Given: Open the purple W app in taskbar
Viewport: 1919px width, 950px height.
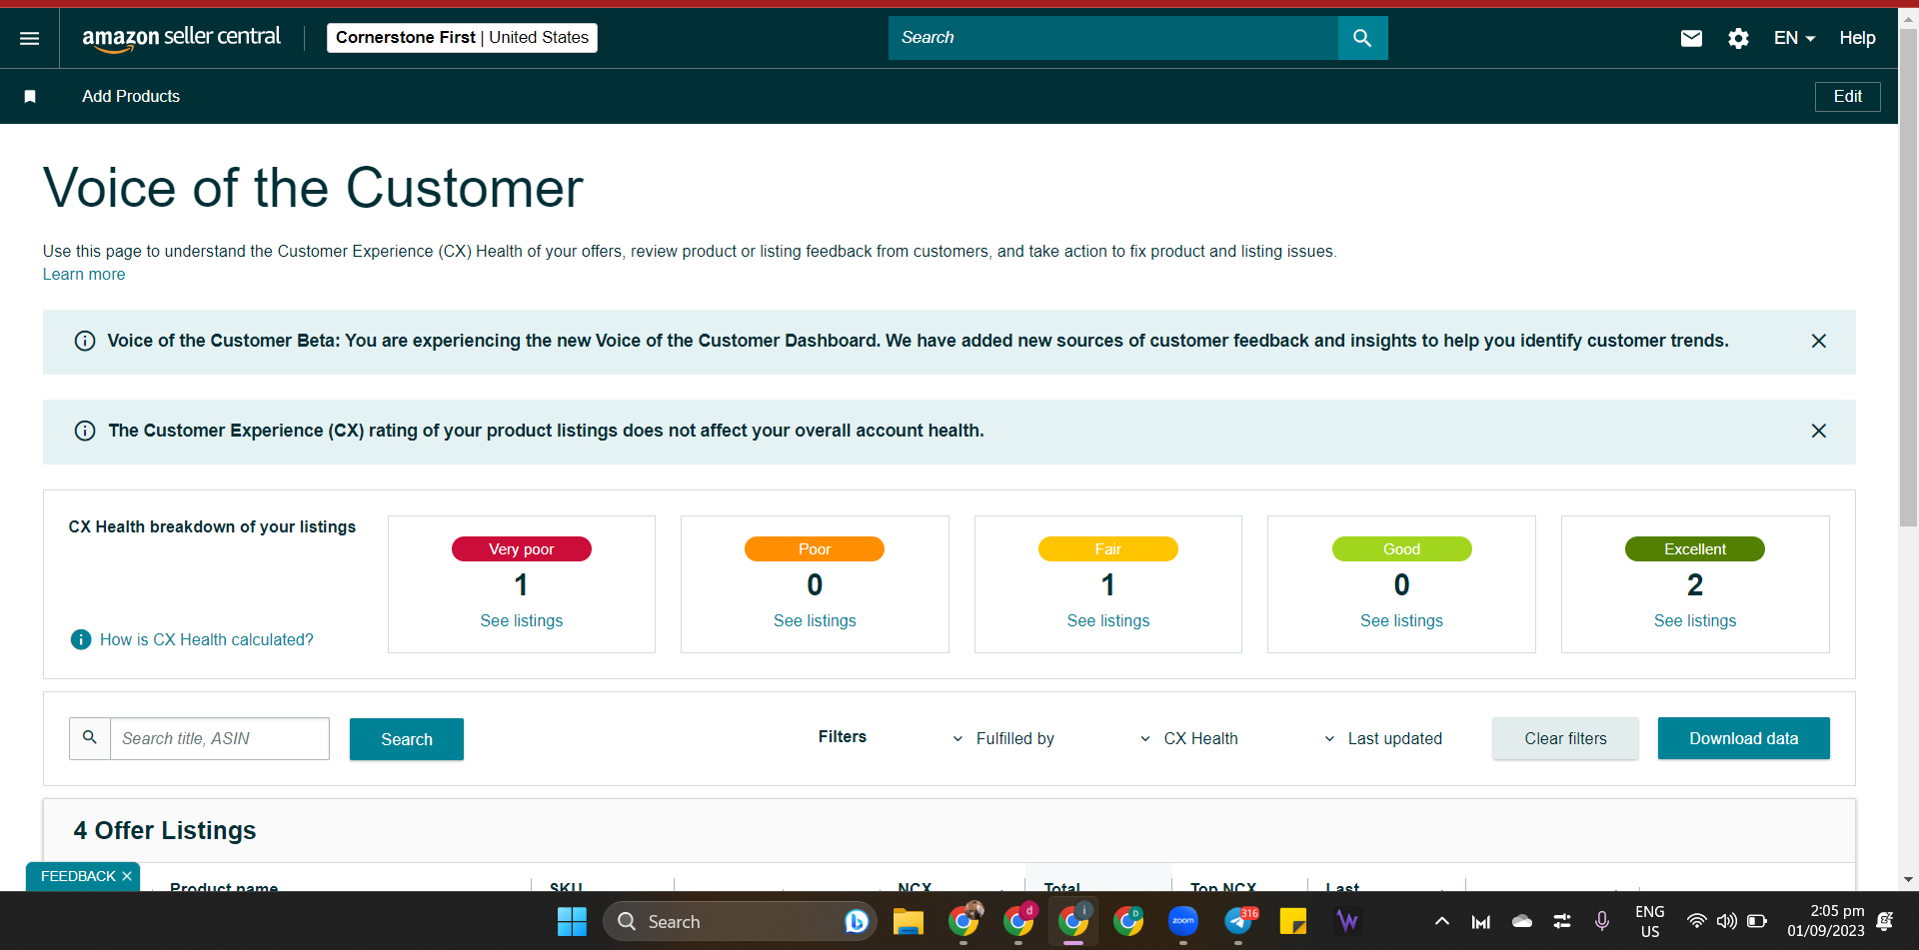Looking at the screenshot, I should 1347,921.
